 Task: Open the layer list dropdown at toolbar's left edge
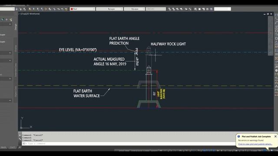pos(7,9)
